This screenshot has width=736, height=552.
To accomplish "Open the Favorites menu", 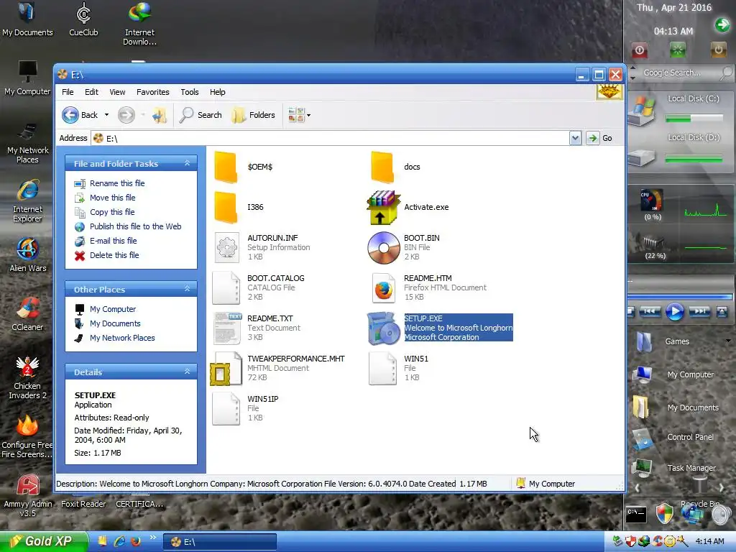I will pos(153,92).
